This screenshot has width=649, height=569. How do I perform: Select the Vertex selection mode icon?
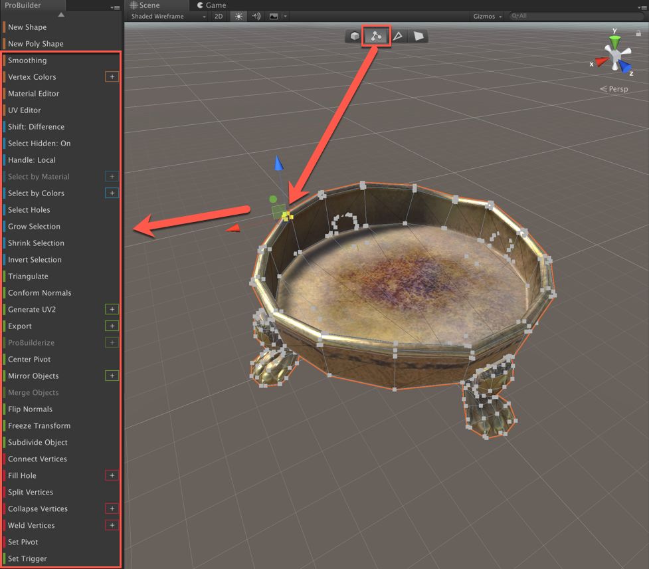pyautogui.click(x=376, y=37)
